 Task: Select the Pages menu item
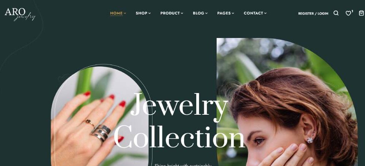coord(224,13)
